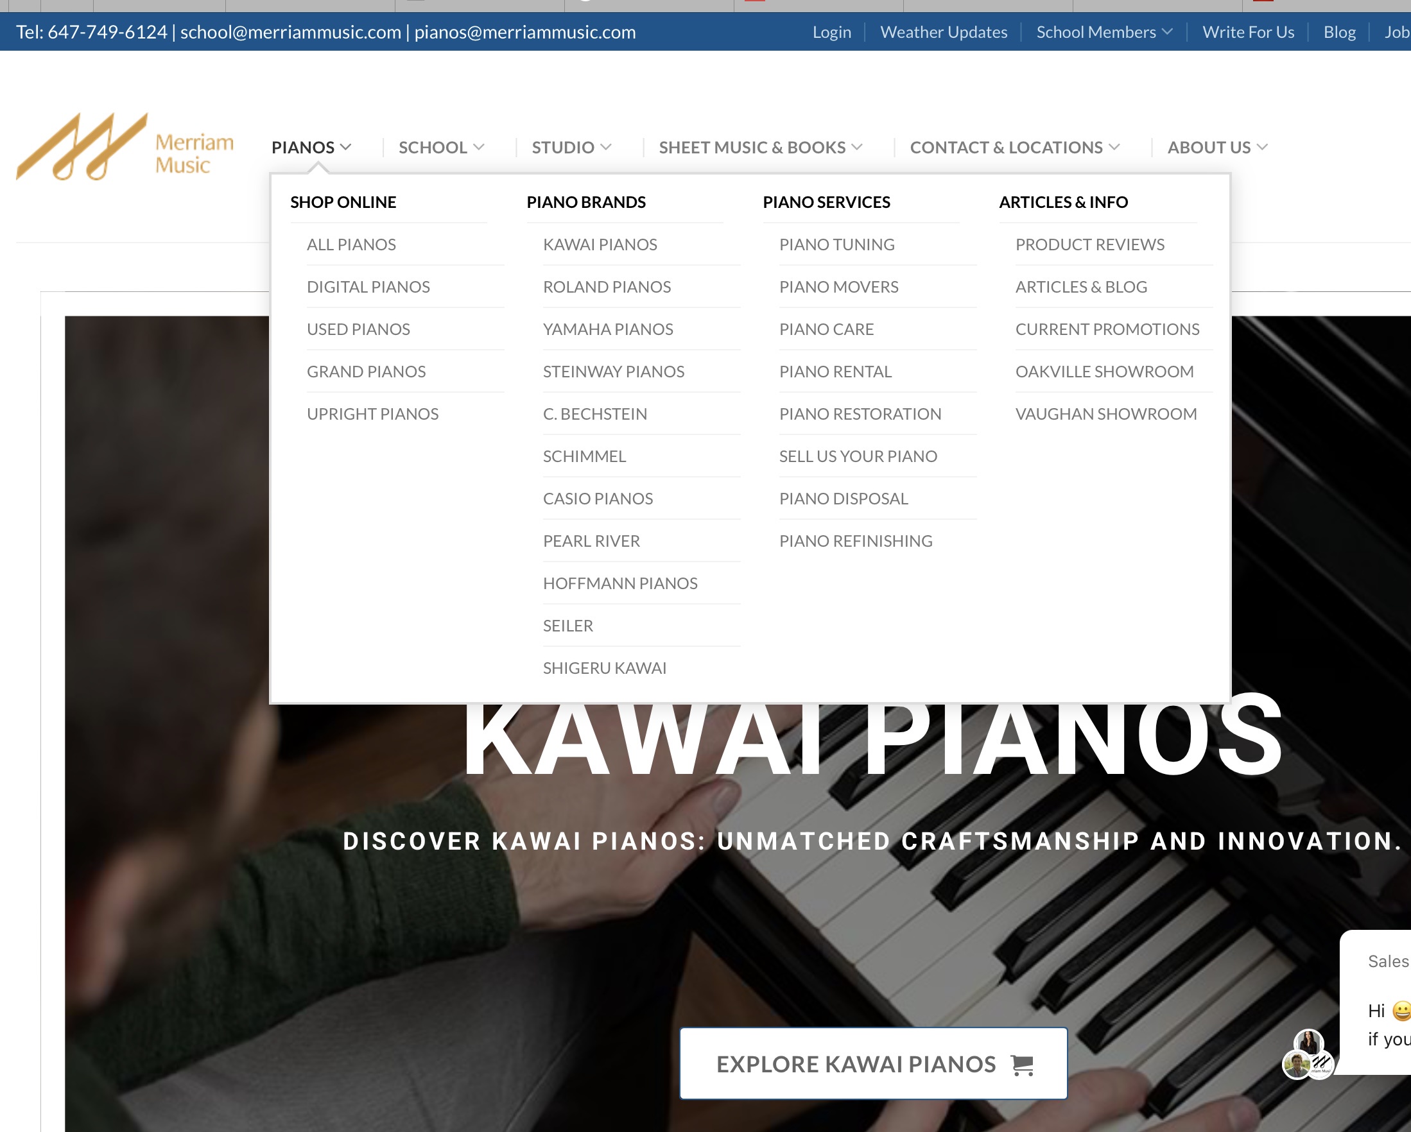The width and height of the screenshot is (1411, 1132).
Task: Open the Weather Updates link
Action: (944, 32)
